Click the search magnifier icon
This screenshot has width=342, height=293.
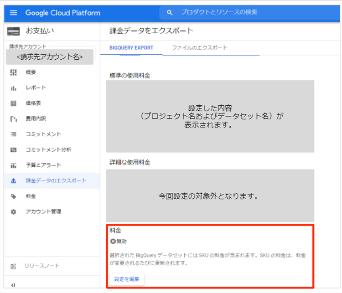pyautogui.click(x=170, y=13)
